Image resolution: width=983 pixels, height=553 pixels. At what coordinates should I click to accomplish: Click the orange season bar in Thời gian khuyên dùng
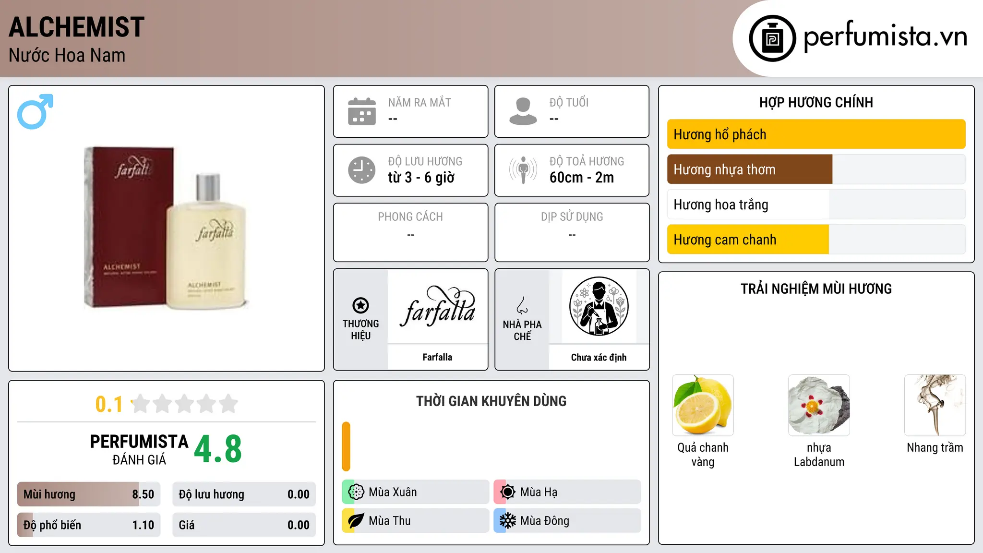point(346,446)
